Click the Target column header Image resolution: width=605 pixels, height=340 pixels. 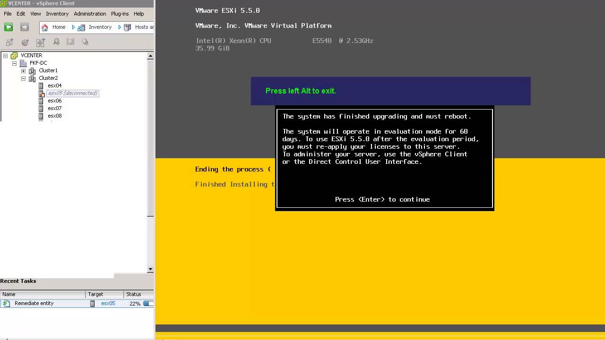(x=104, y=294)
